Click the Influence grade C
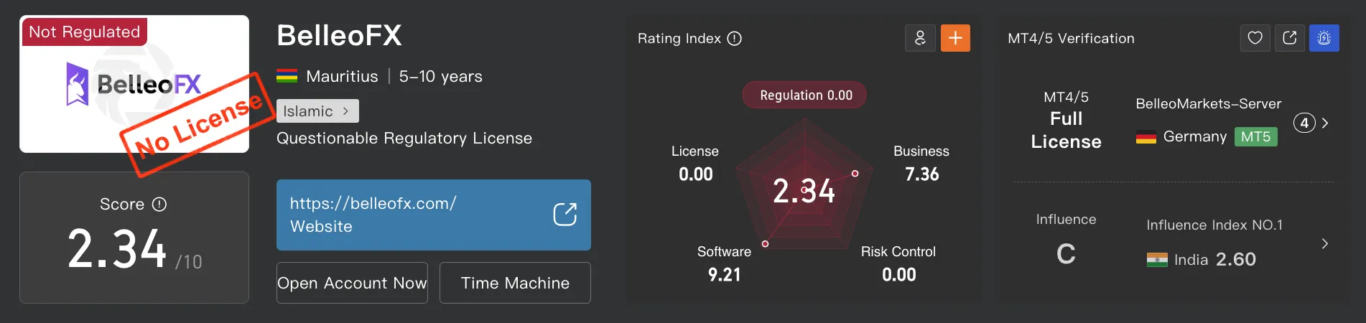 coord(1066,254)
